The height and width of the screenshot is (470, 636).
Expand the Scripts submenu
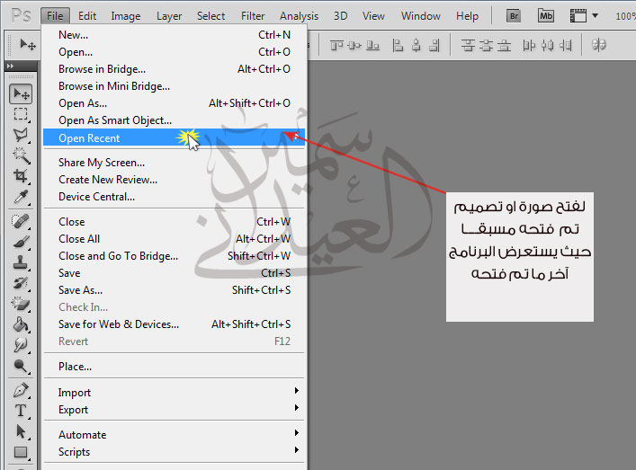[174, 451]
